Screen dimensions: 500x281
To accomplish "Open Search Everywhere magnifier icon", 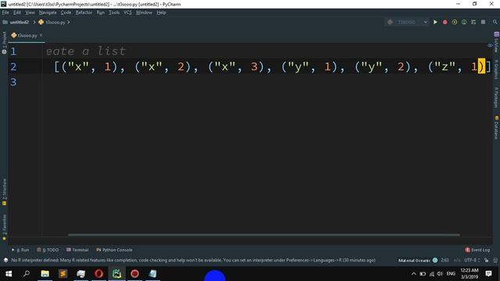I will [495, 22].
